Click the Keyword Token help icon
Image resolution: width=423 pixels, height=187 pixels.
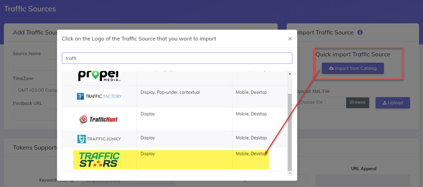click(x=72, y=180)
